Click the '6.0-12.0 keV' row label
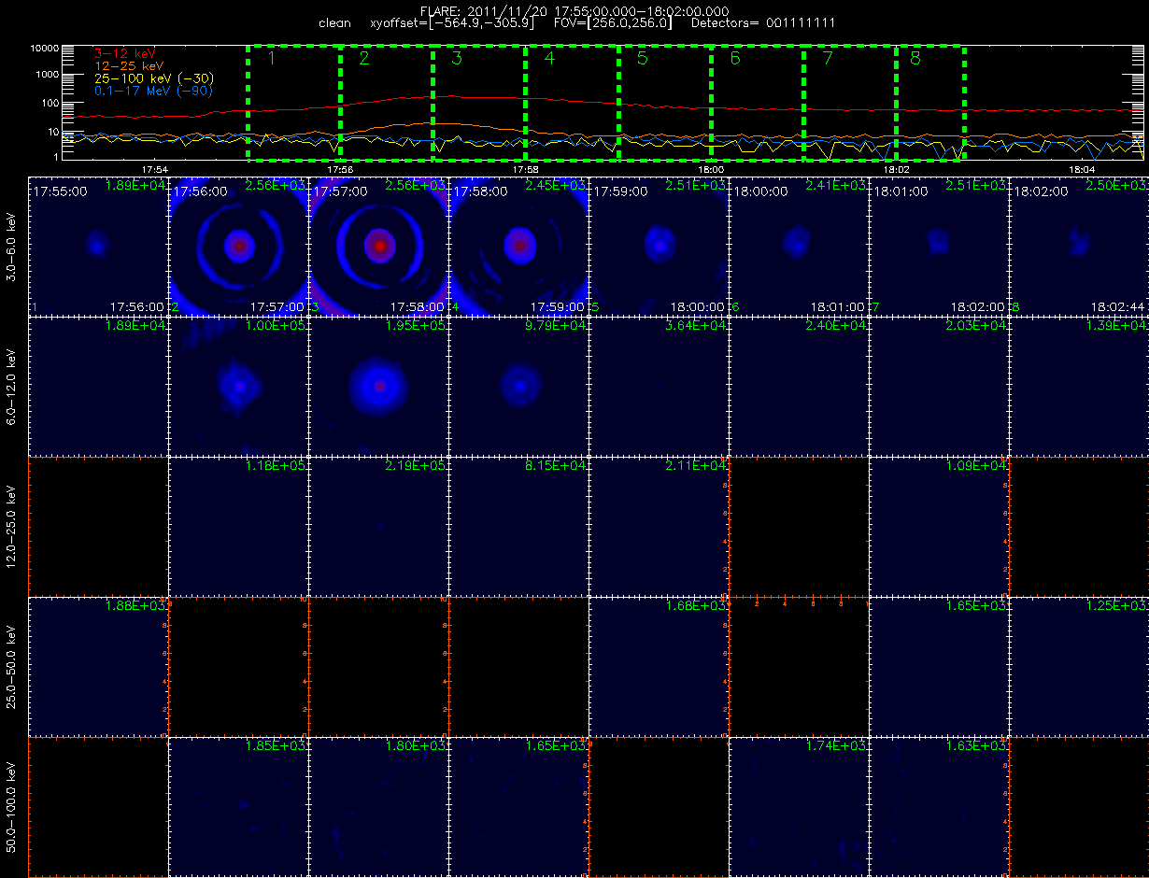This screenshot has width=1149, height=878. (11, 386)
